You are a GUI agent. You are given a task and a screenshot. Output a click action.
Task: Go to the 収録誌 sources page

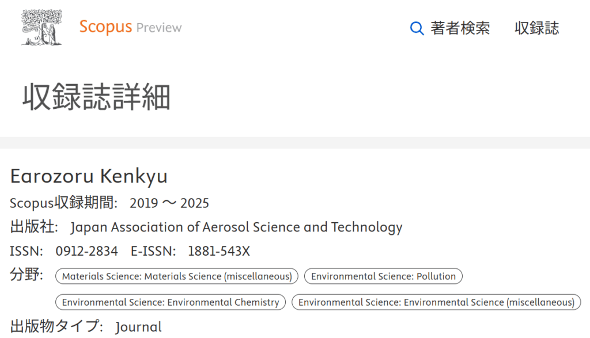(537, 28)
